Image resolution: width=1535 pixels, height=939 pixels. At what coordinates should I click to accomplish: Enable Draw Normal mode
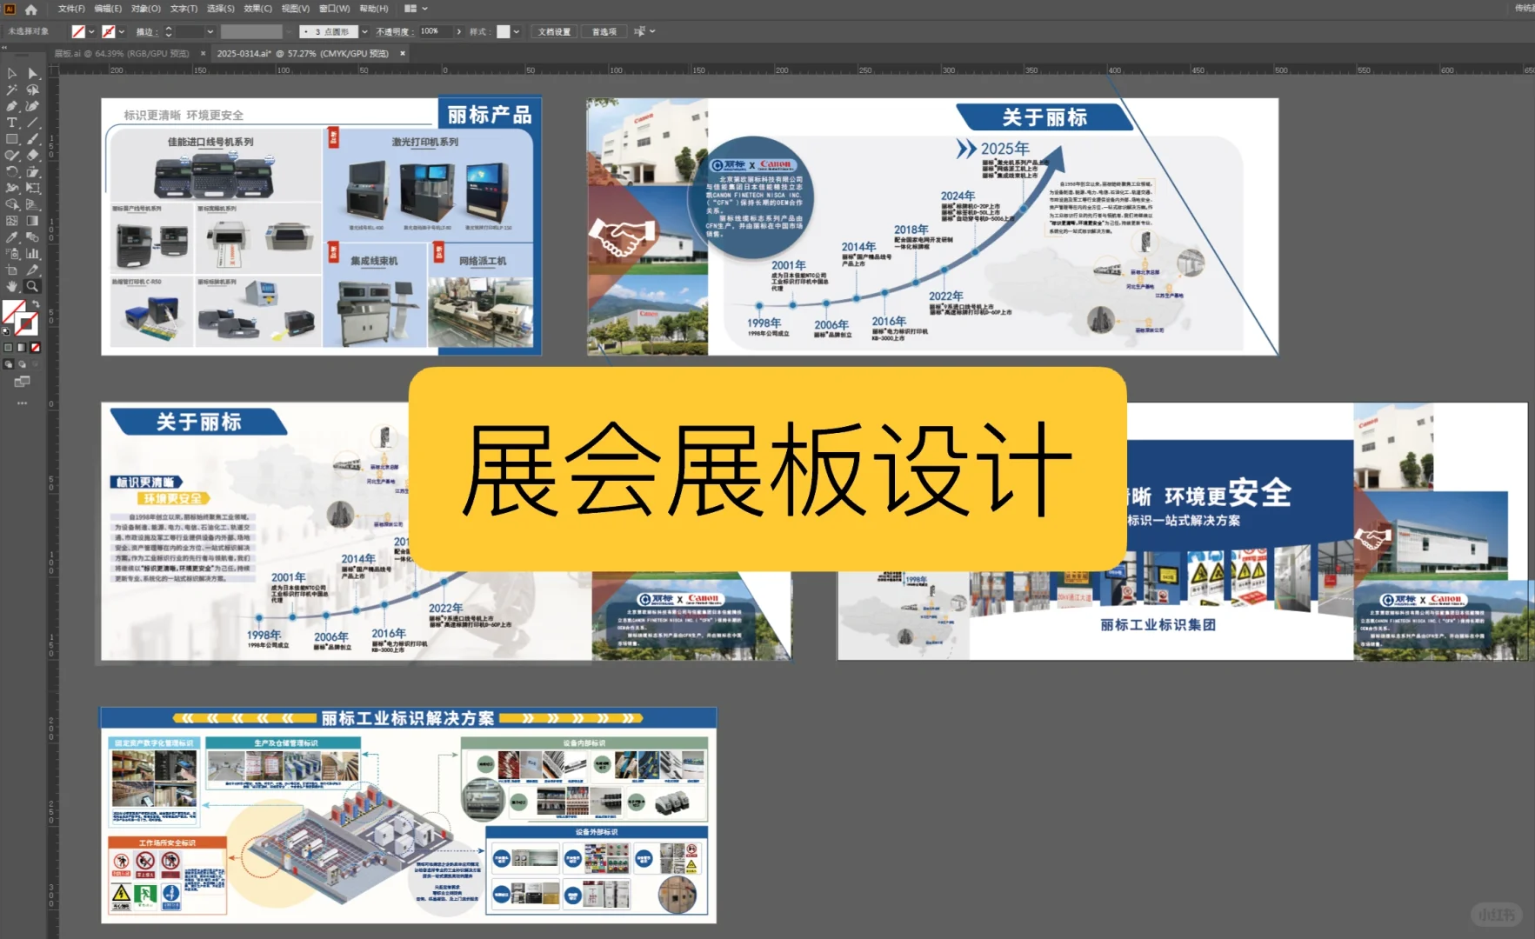[x=9, y=363]
